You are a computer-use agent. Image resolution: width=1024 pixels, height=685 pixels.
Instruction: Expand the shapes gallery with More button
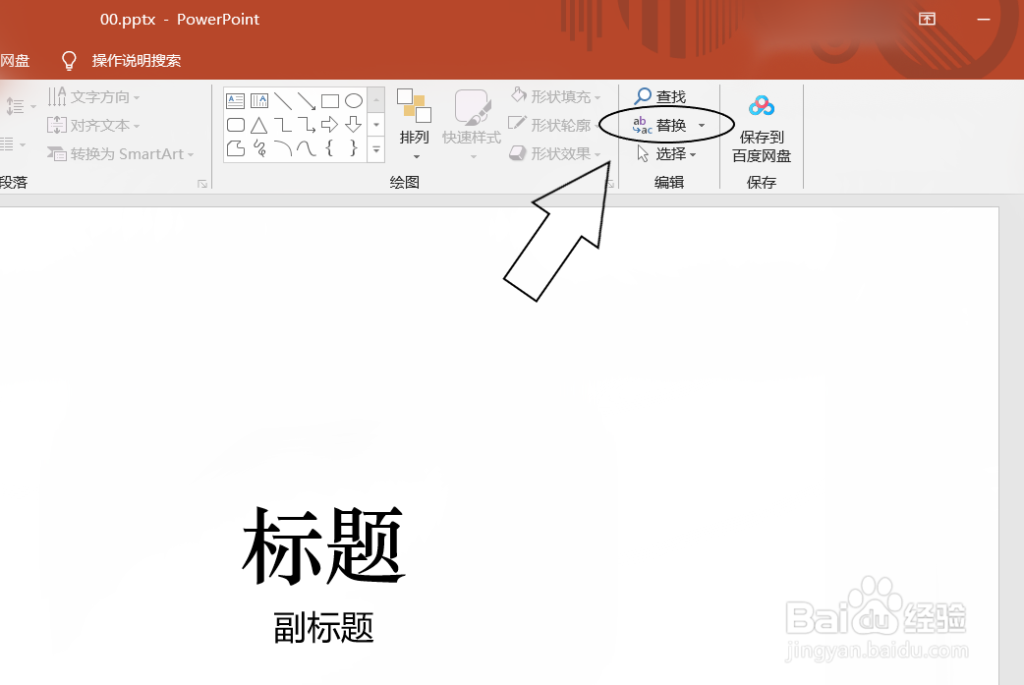pos(376,148)
